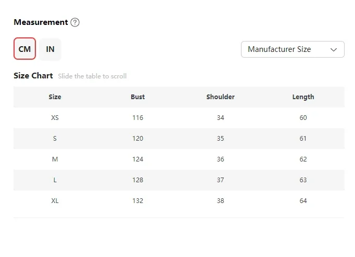
Task: Click the Size Chart heading
Action: coord(33,76)
